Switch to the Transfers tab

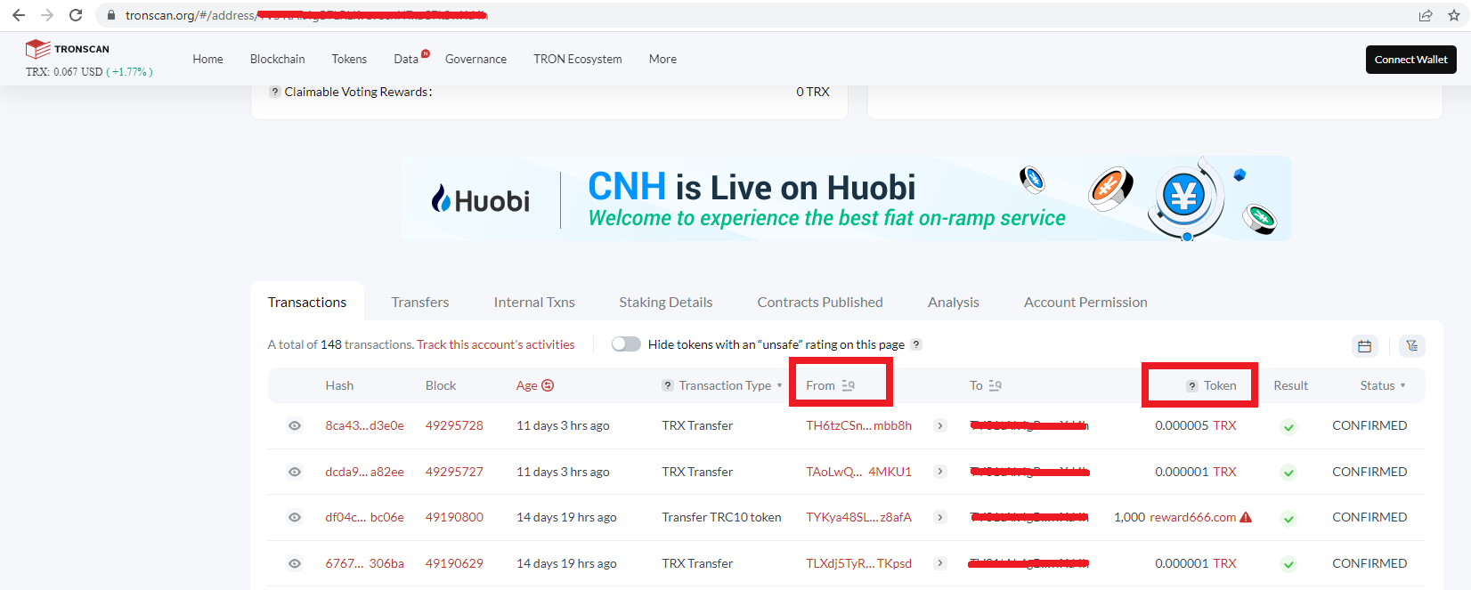coord(420,303)
